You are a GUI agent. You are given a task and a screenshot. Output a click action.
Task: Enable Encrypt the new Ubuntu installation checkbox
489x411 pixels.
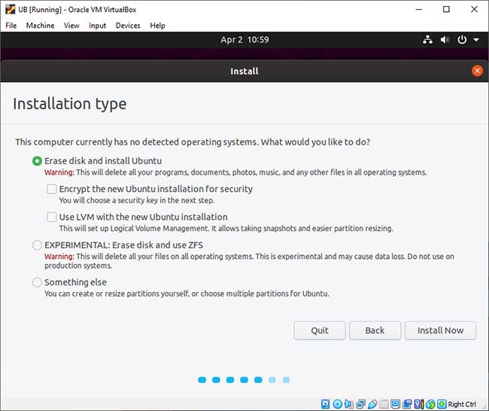point(51,189)
